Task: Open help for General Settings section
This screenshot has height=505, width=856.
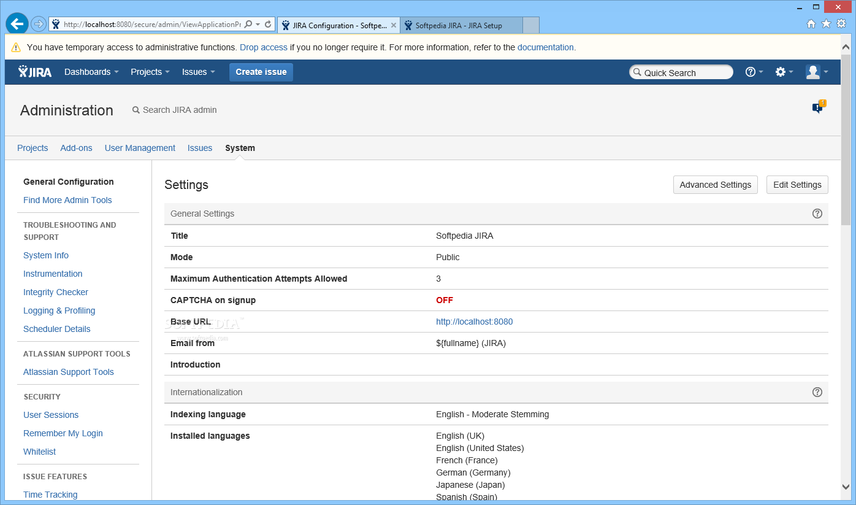Action: [x=817, y=214]
